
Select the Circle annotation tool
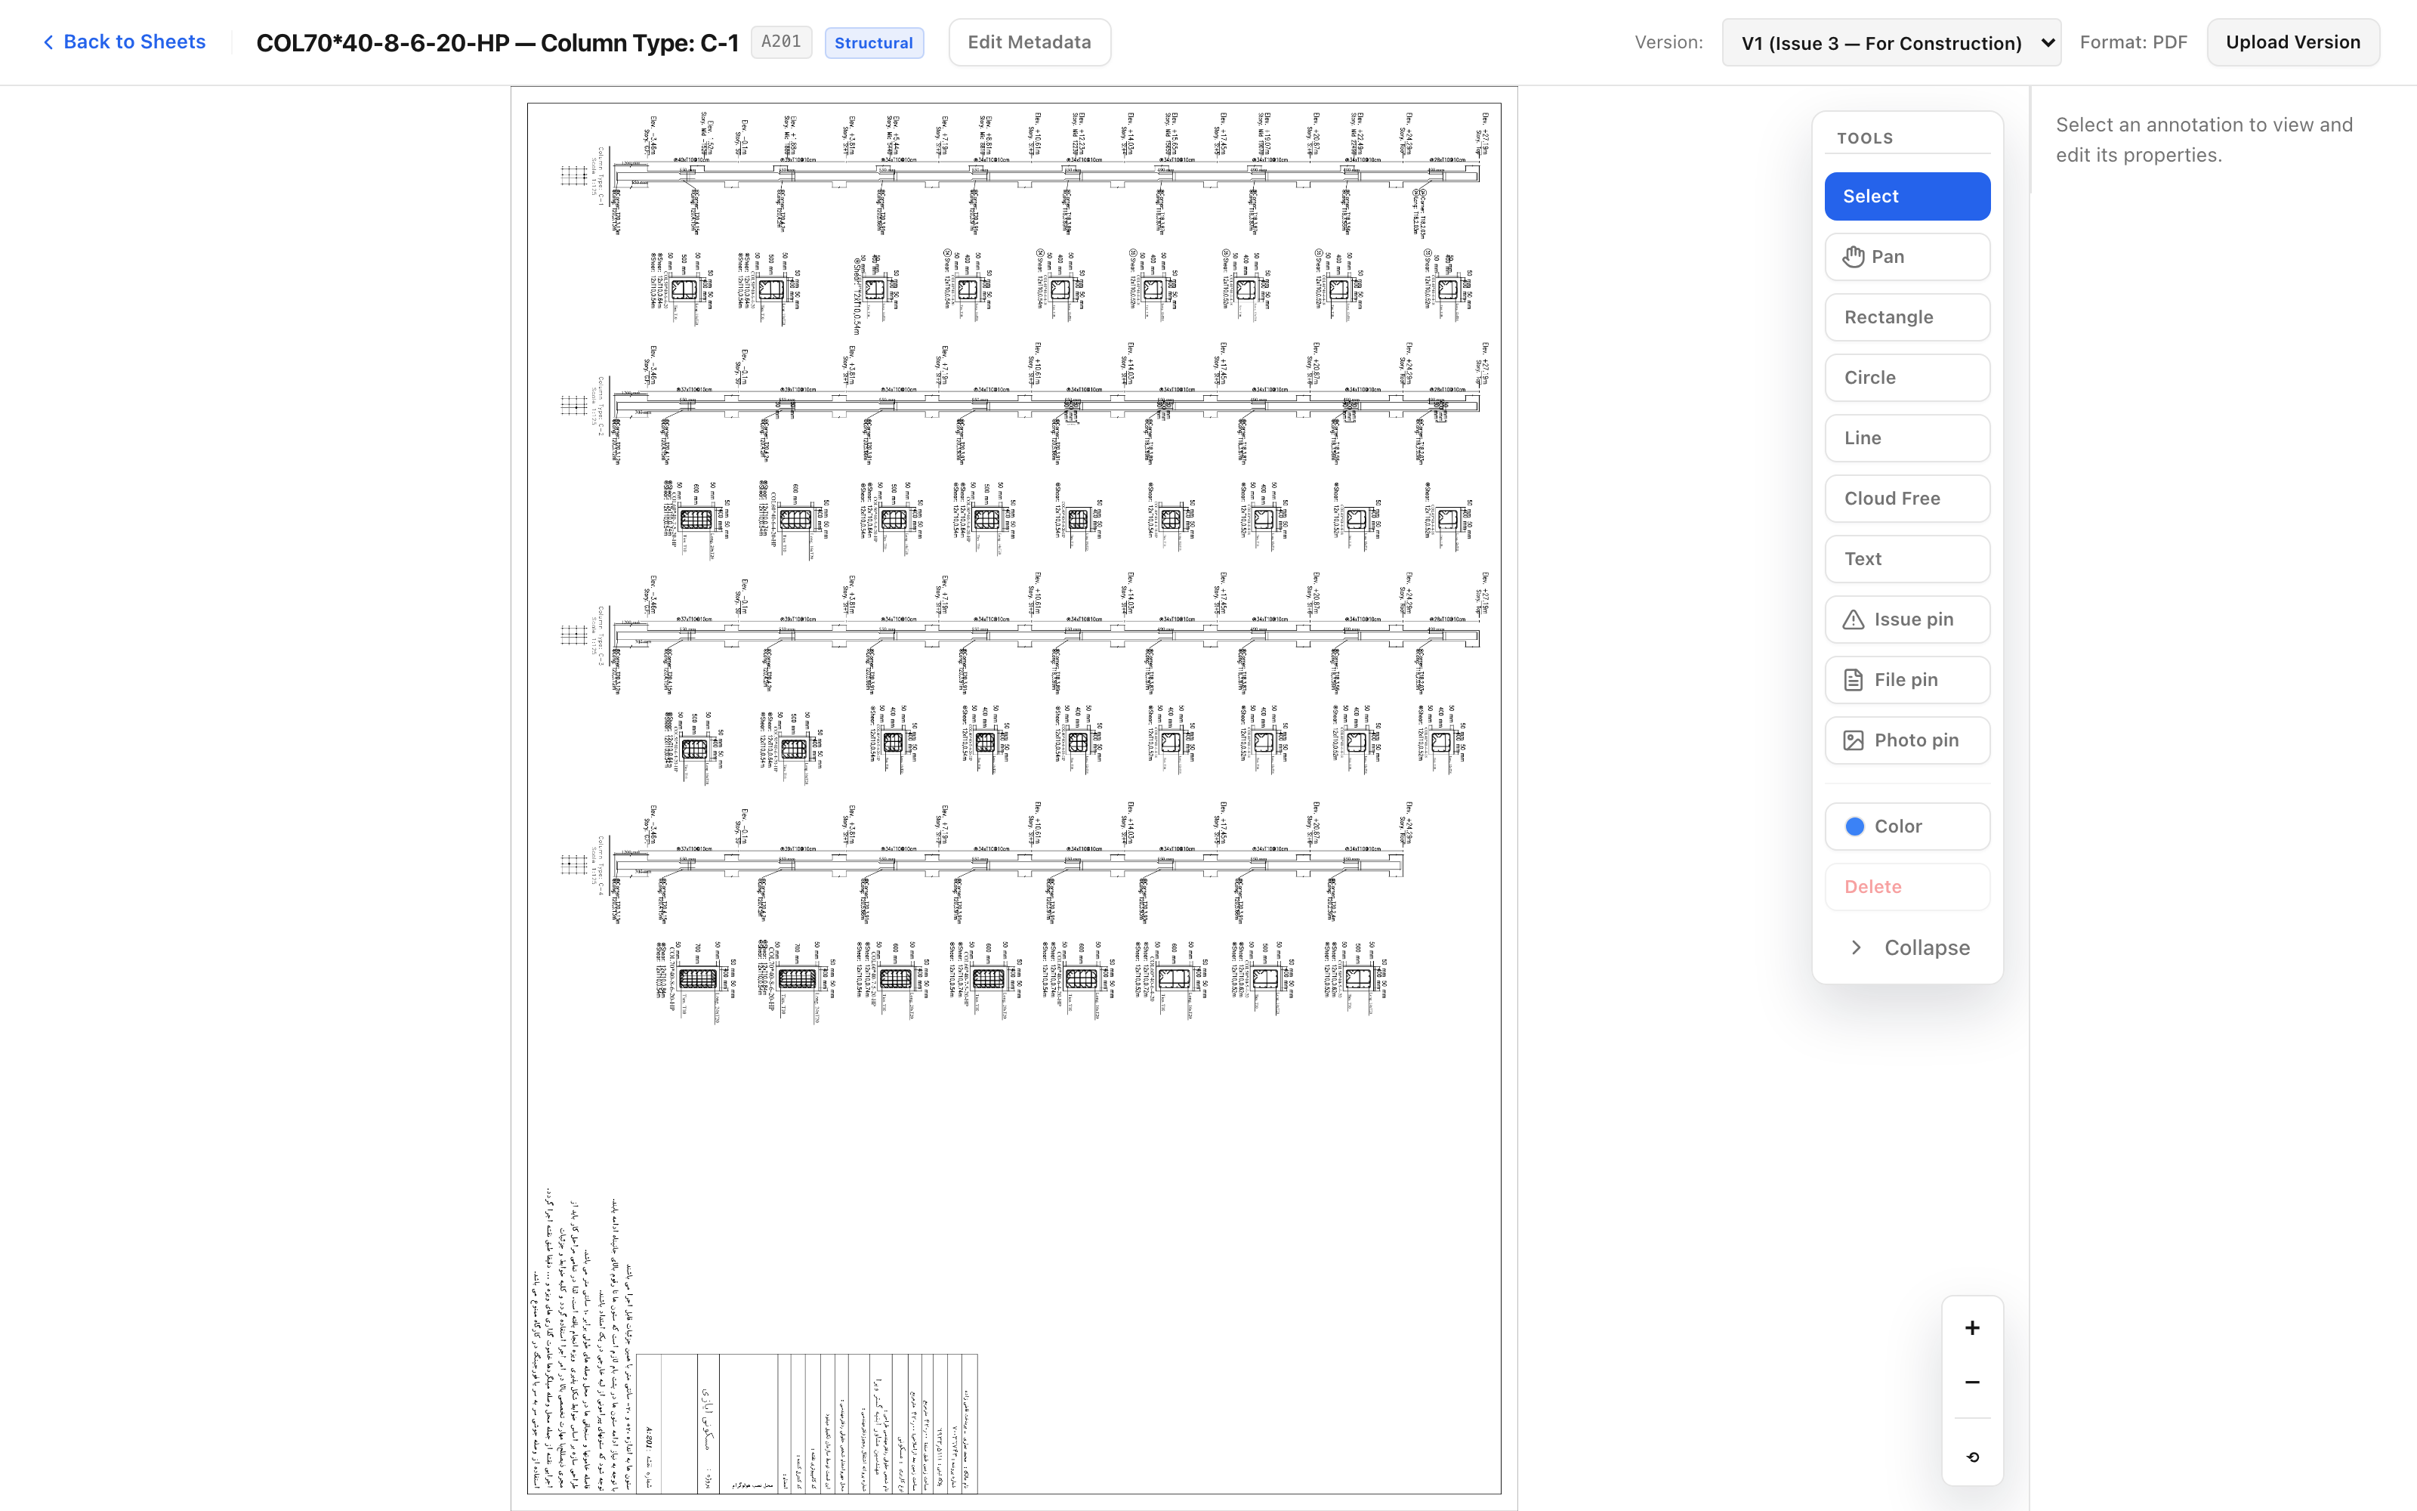(1906, 378)
